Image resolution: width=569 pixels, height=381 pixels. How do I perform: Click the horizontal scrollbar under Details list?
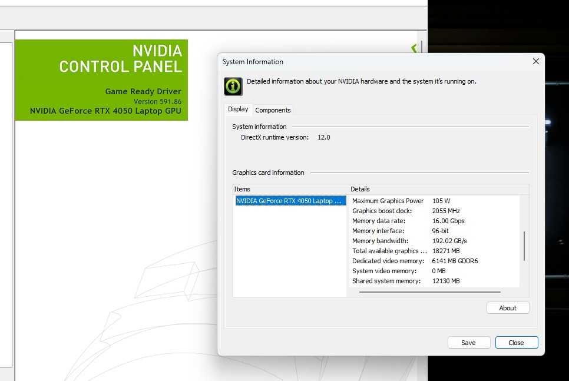point(429,291)
